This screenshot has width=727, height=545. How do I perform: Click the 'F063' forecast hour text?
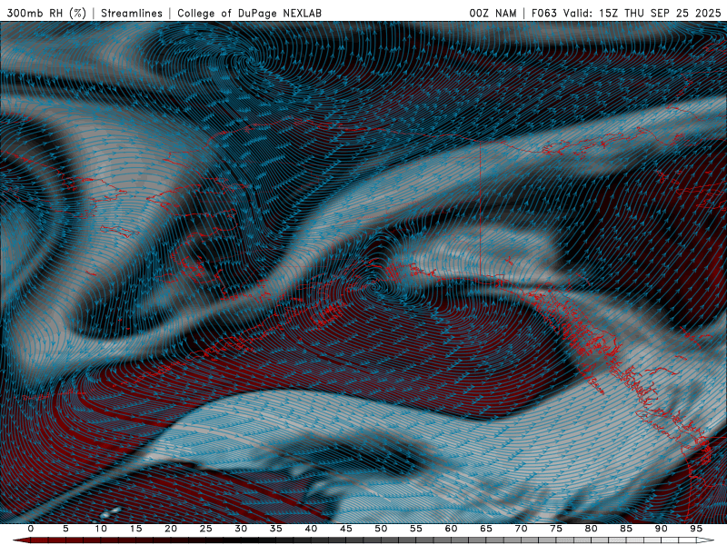(543, 14)
